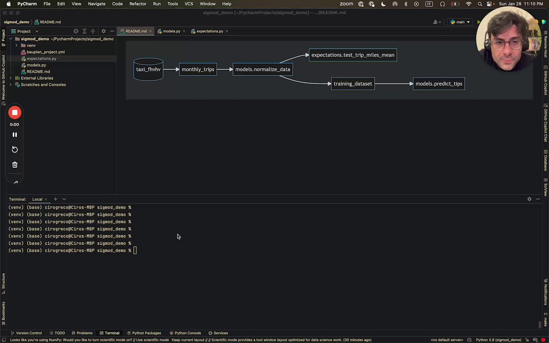Toggle the Bookmarks tool window
549x343 pixels.
pos(3,313)
